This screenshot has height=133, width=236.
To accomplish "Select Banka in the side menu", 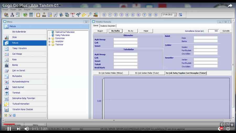I will tap(25, 65).
